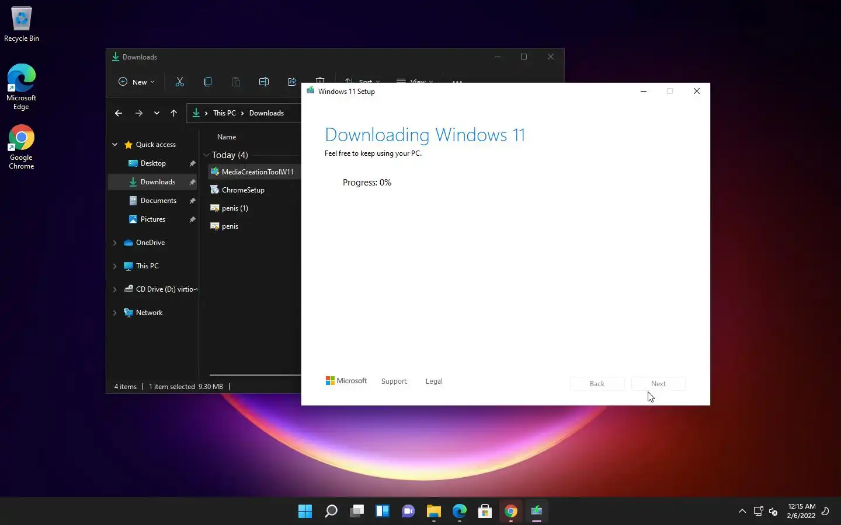Open Google Chrome from the taskbar

click(510, 512)
